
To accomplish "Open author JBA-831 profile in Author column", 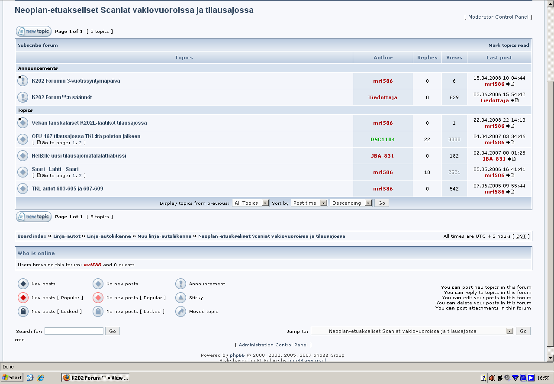I will tap(383, 156).
